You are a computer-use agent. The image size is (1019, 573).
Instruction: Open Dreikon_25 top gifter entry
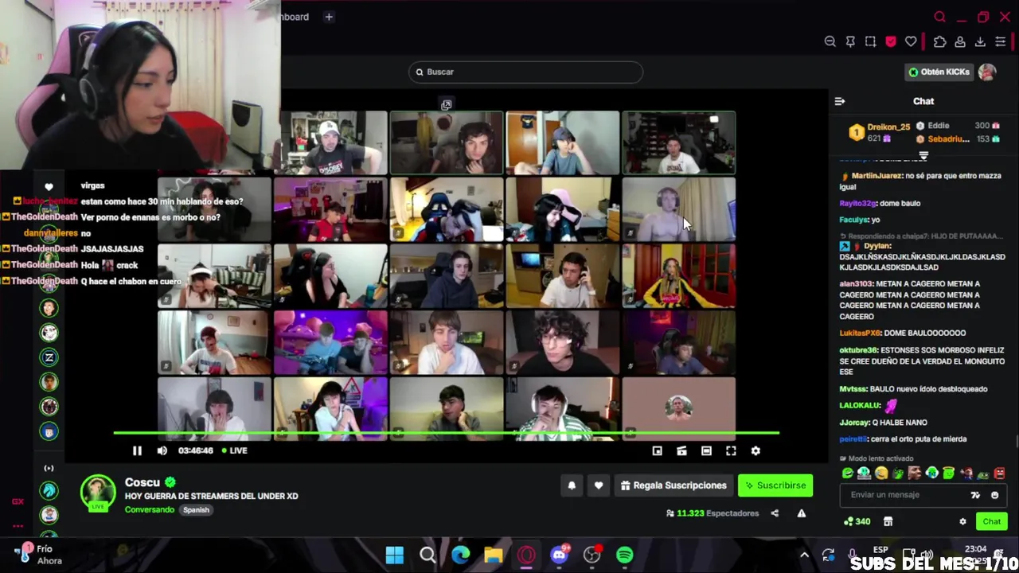pos(879,132)
